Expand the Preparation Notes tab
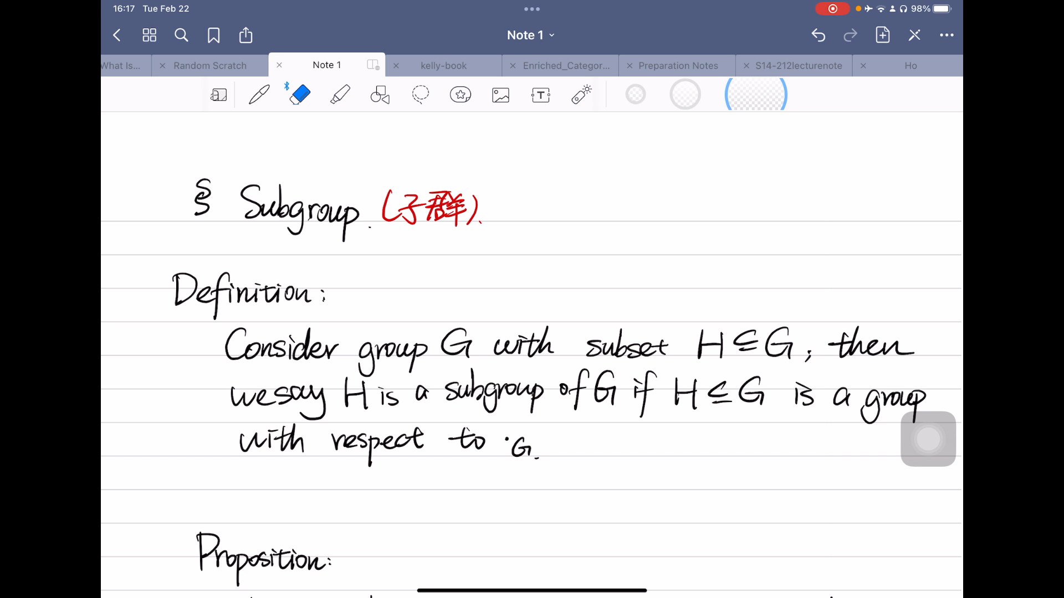 point(678,65)
